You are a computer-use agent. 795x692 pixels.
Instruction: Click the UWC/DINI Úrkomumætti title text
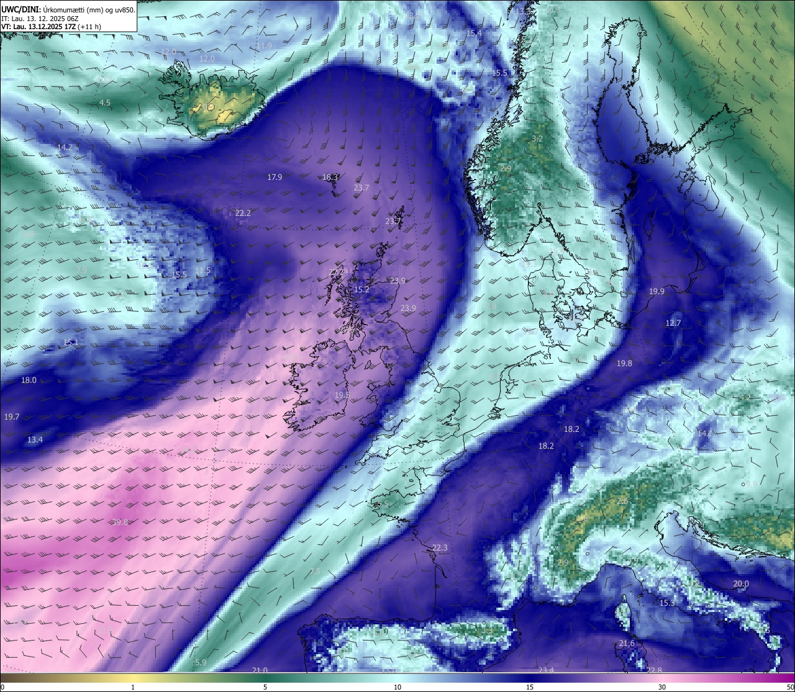click(68, 9)
